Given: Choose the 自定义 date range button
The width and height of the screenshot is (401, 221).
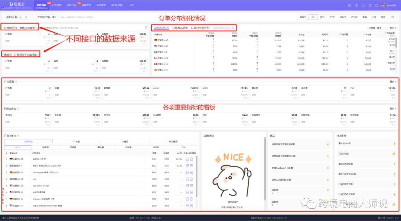Looking at the screenshot, I should coord(303,17).
